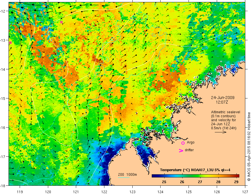Click the colorbar tick label '29'

tap(236, 182)
